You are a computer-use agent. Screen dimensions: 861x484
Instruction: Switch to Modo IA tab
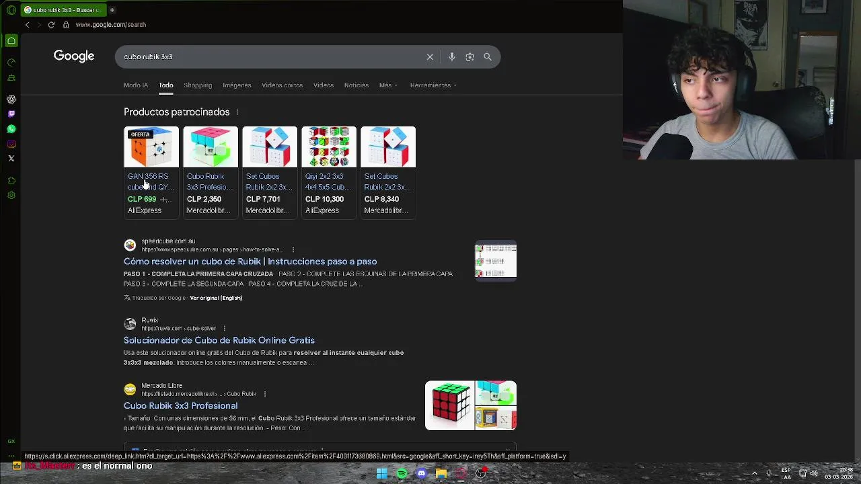(136, 85)
